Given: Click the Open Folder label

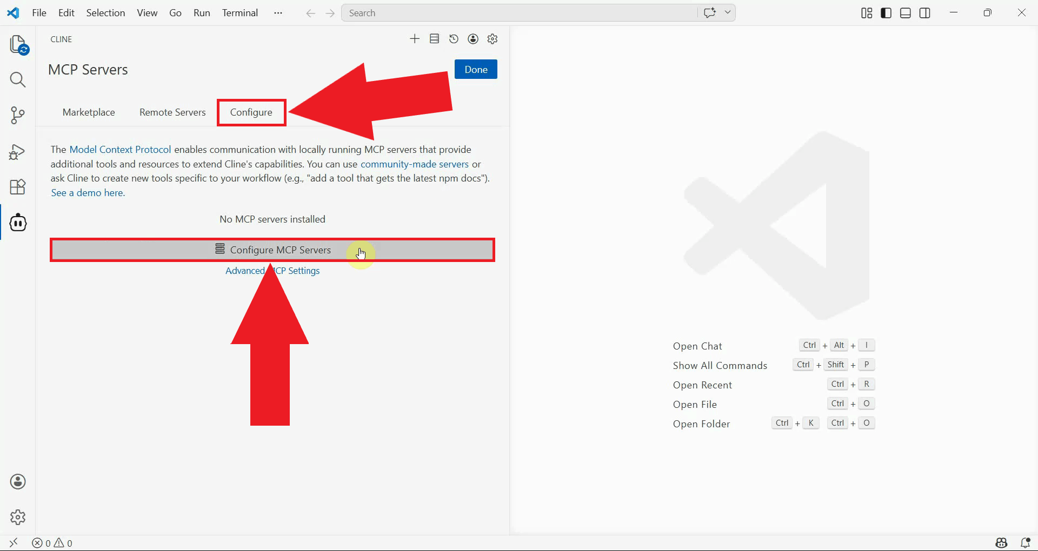Looking at the screenshot, I should click(x=701, y=424).
